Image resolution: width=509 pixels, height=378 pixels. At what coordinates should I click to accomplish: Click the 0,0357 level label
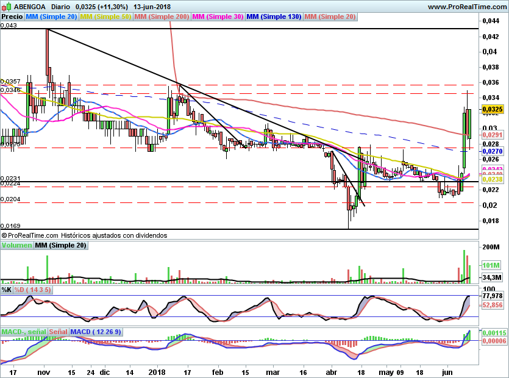pyautogui.click(x=10, y=82)
